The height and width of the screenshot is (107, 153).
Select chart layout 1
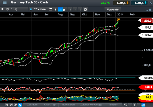coord(60,9)
